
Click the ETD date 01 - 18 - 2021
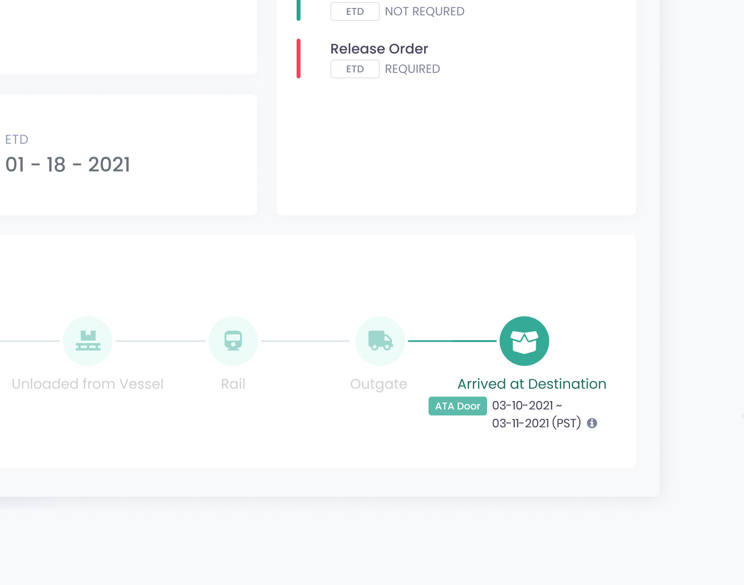pyautogui.click(x=68, y=165)
